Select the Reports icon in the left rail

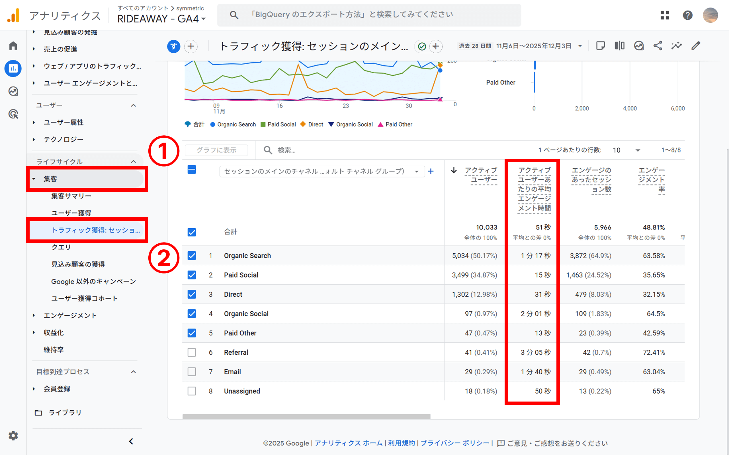pos(13,68)
